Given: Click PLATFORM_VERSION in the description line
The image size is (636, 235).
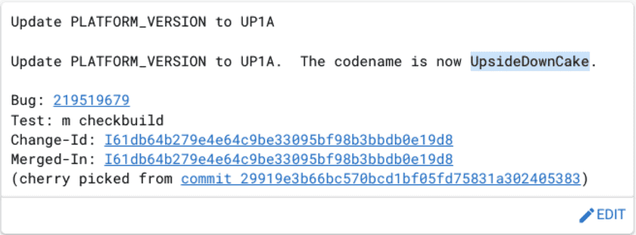Looking at the screenshot, I should pyautogui.click(x=138, y=61).
